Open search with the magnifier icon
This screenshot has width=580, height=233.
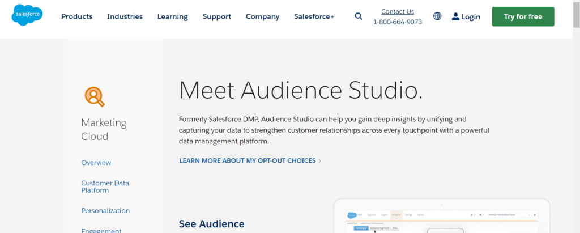359,16
